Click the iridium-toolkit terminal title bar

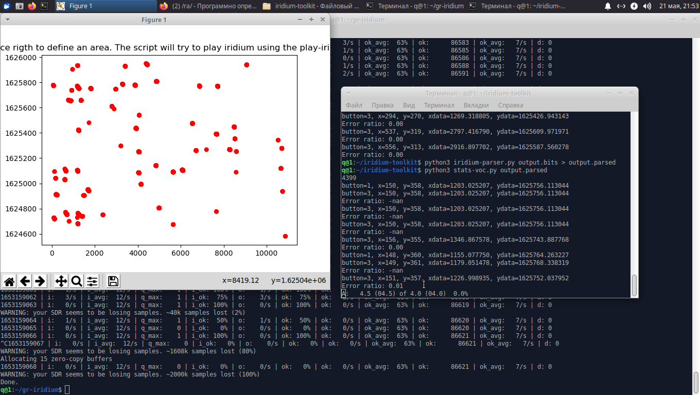(x=478, y=93)
